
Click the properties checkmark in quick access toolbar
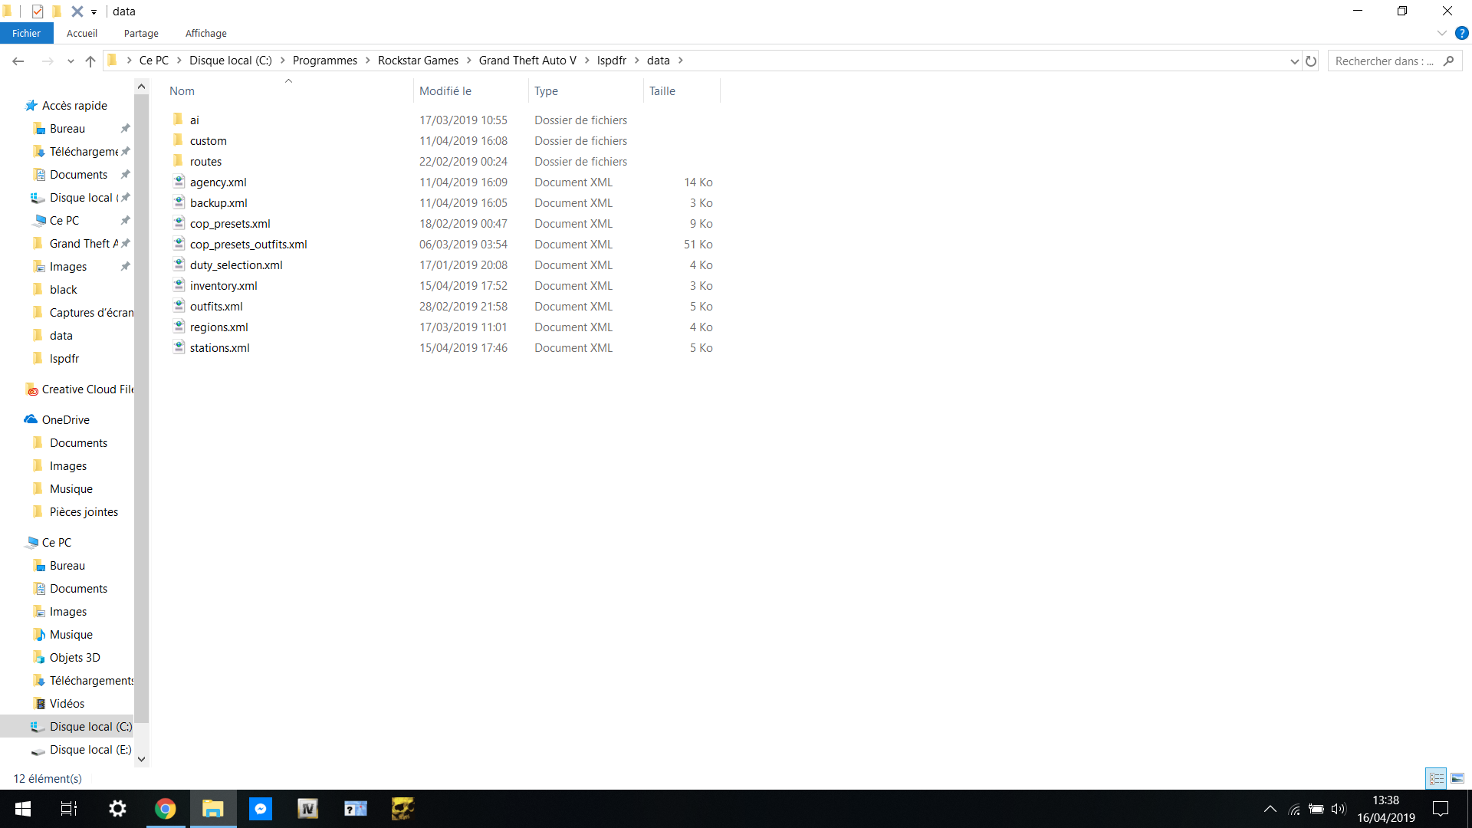(x=38, y=11)
